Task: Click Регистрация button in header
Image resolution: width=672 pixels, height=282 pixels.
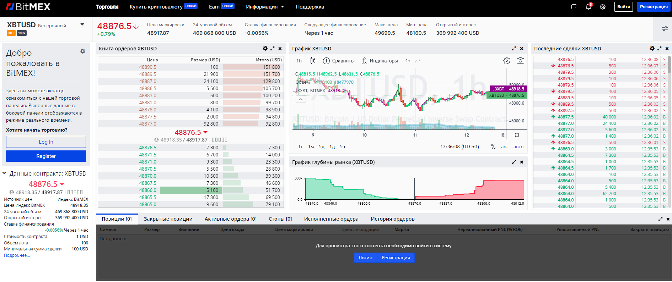Action: pos(654,7)
